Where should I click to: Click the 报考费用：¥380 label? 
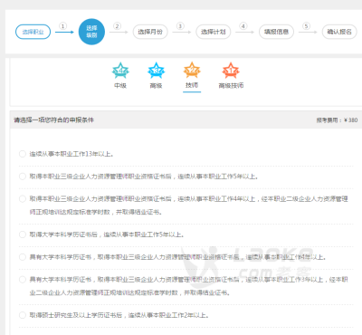point(337,120)
